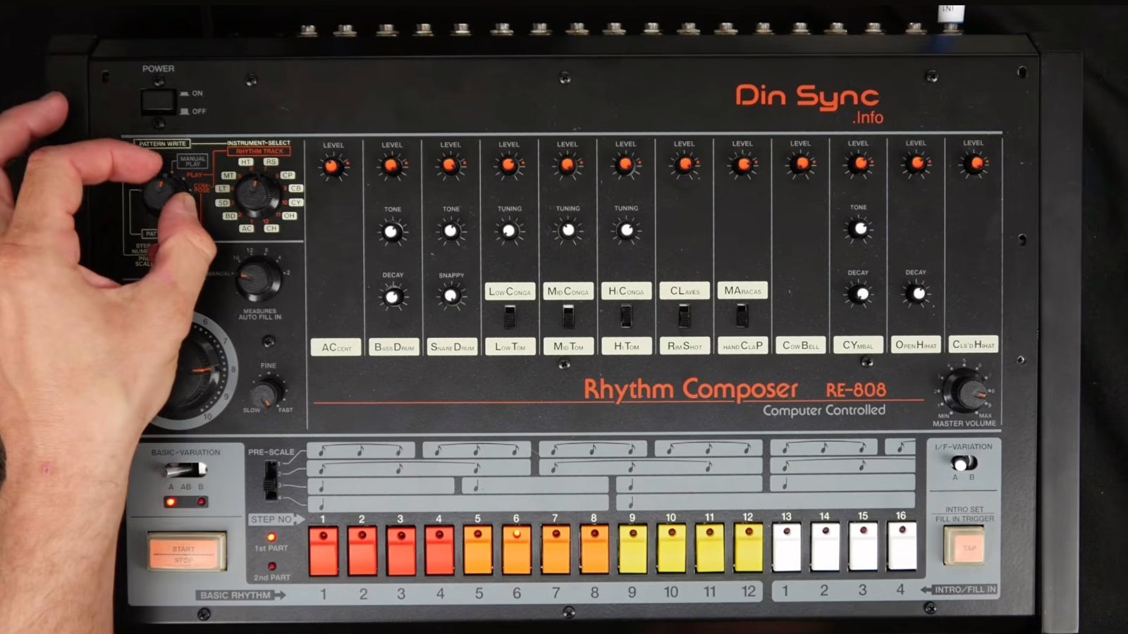Turn the Bass Drum TONE knob
Image resolution: width=1128 pixels, height=634 pixels.
[393, 232]
